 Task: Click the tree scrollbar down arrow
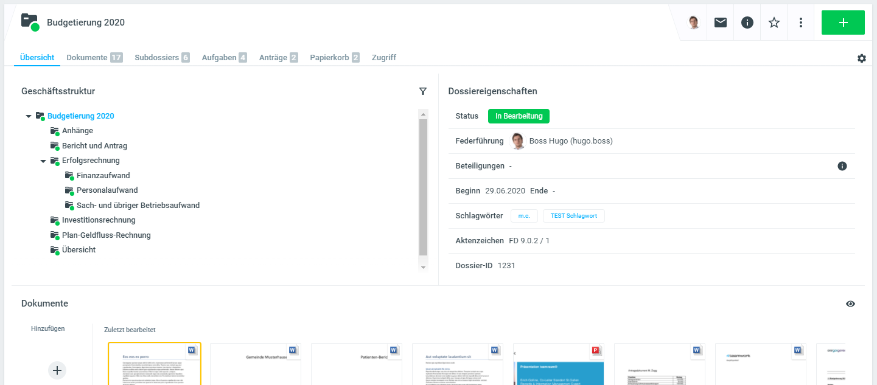click(x=423, y=267)
